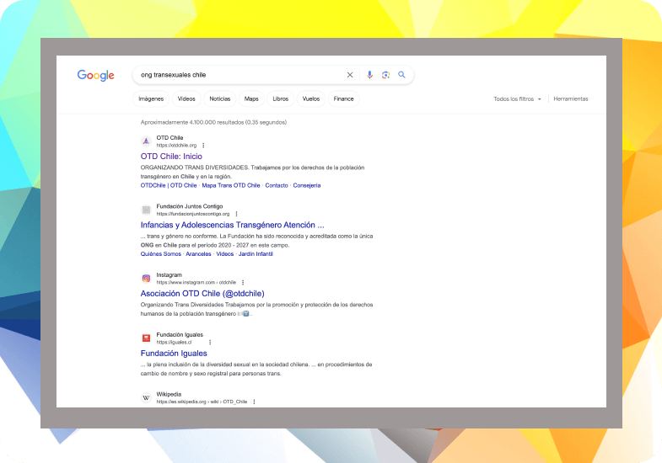Click the Google logo
662x463 pixels.
tap(95, 75)
